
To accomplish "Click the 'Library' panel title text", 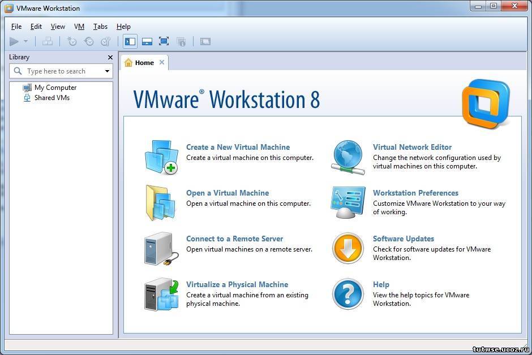I will pyautogui.click(x=19, y=57).
